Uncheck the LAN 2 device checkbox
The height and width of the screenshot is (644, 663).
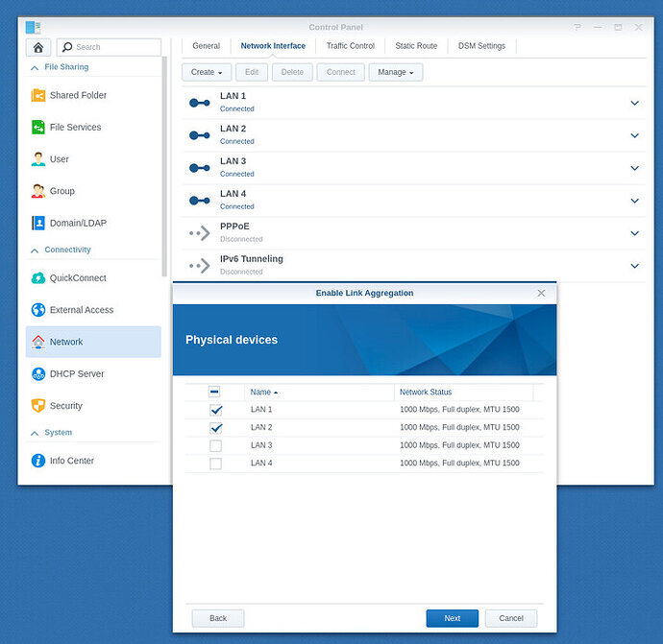(x=215, y=428)
